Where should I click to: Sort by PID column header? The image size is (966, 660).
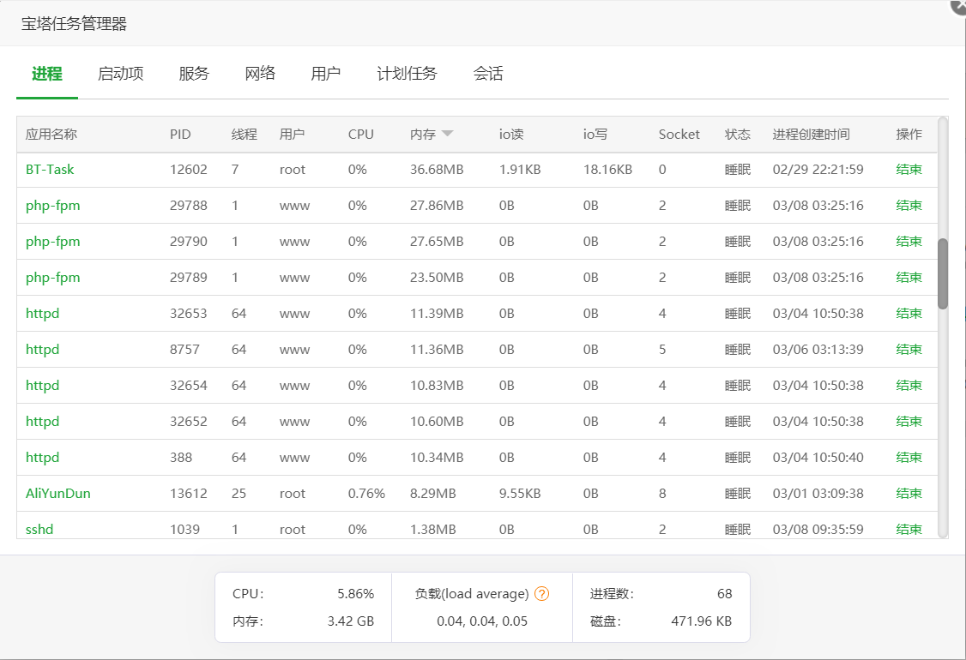[180, 135]
